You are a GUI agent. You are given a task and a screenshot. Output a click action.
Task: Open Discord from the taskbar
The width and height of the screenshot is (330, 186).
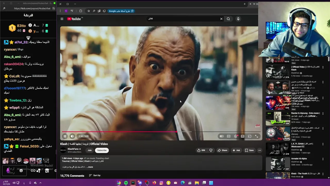[140, 183]
